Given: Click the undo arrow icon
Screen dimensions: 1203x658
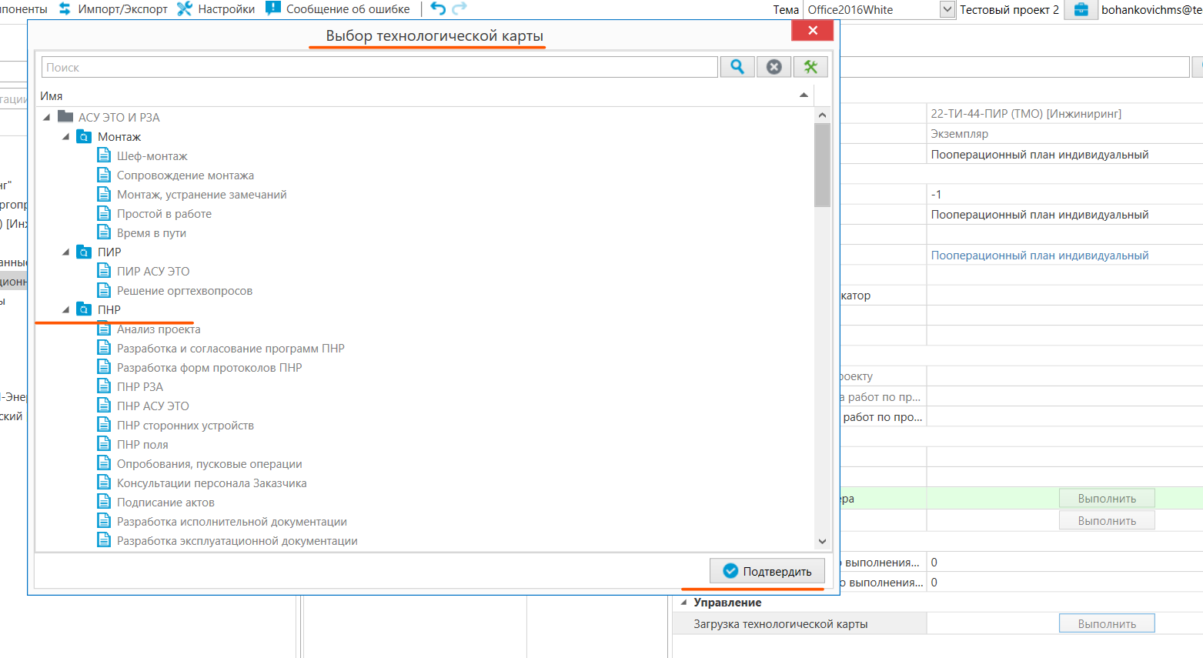Looking at the screenshot, I should (438, 8).
